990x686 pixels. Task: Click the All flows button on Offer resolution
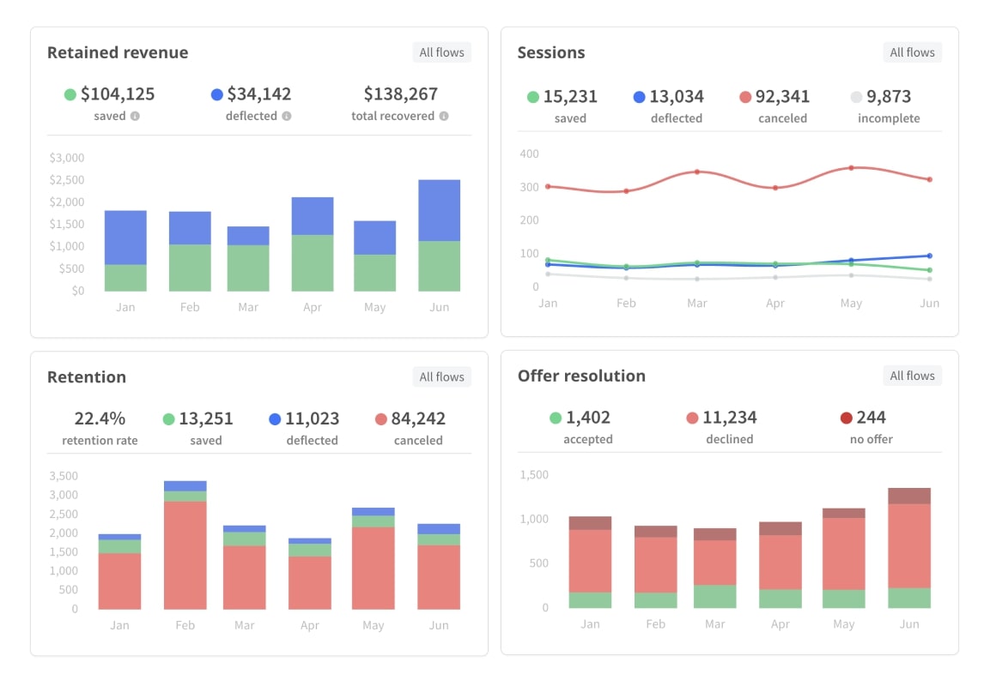(x=913, y=375)
